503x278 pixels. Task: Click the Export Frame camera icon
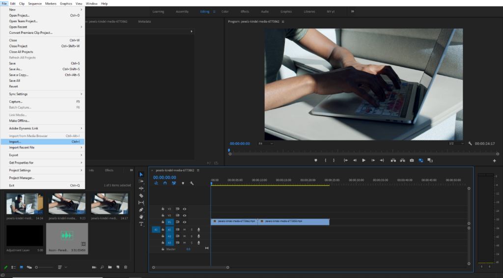coord(412,160)
